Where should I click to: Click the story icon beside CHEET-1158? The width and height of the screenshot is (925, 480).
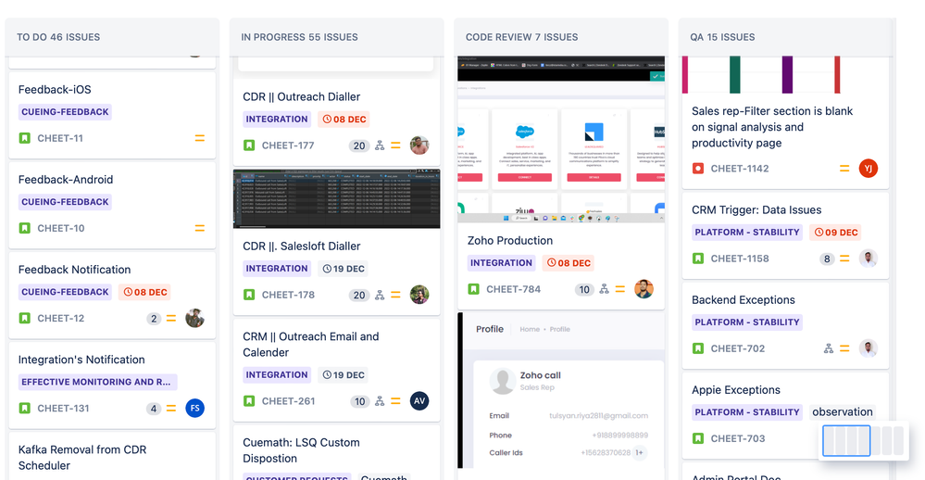click(698, 259)
